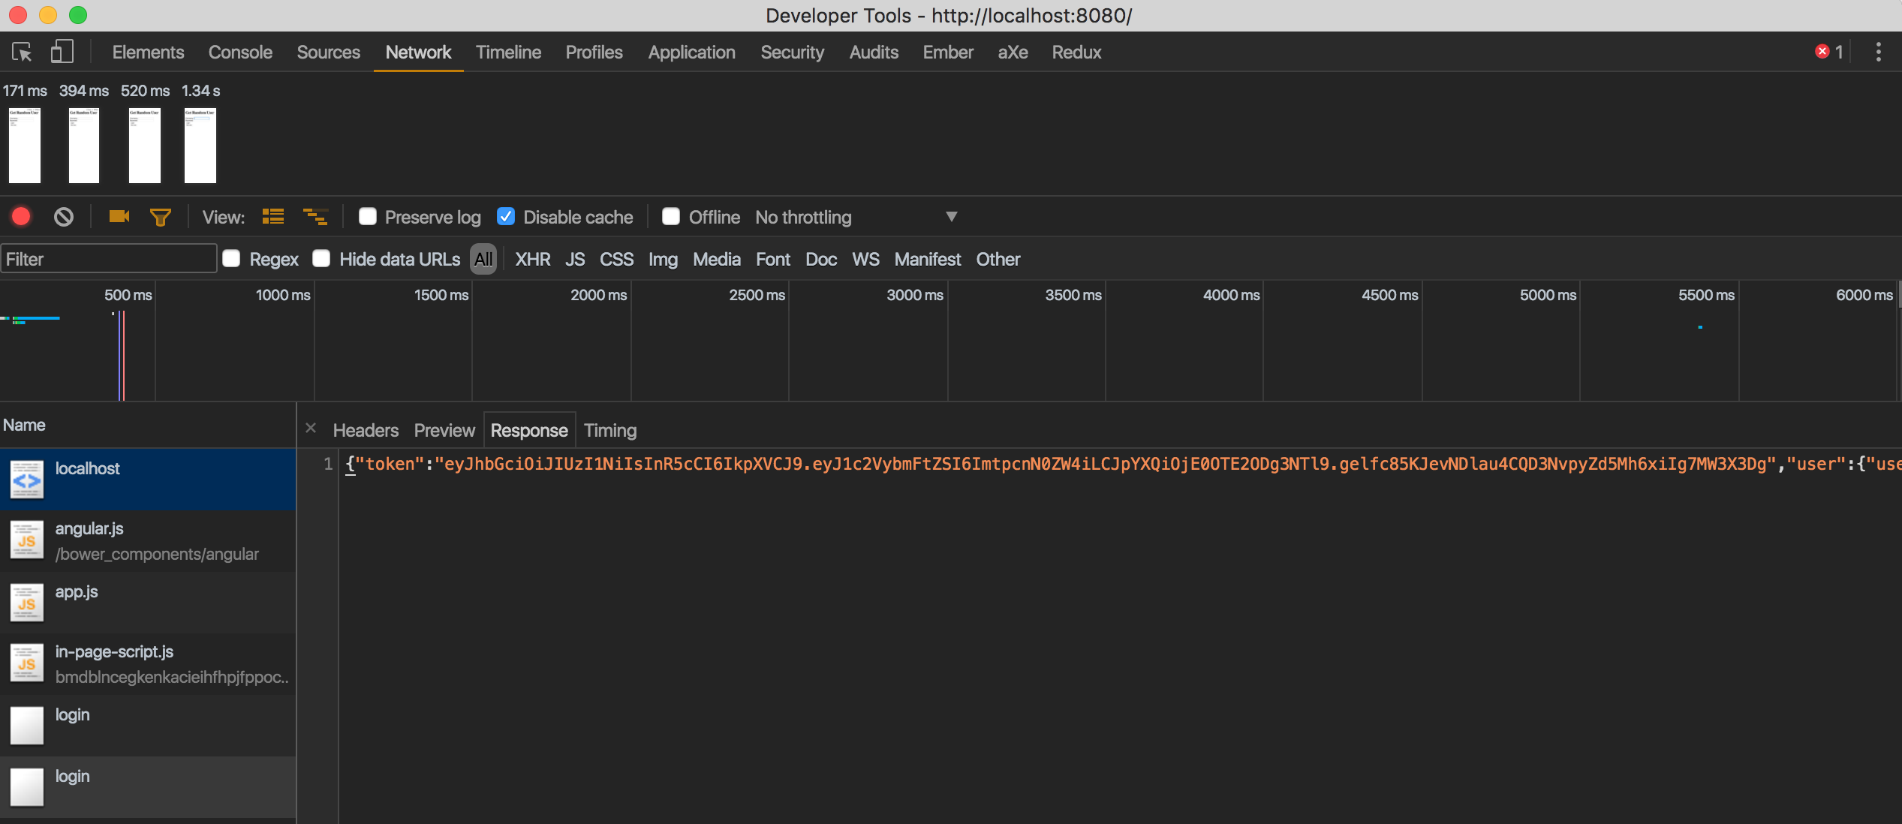The width and height of the screenshot is (1902, 824).
Task: Toggle the device toolbar icon
Action: (x=62, y=52)
